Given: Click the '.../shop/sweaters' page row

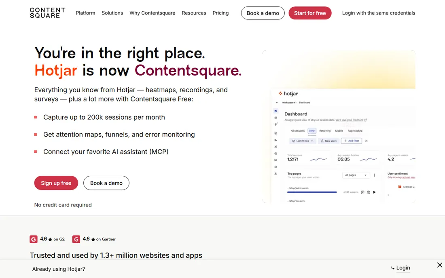Looking at the screenshot, I should [296, 201].
